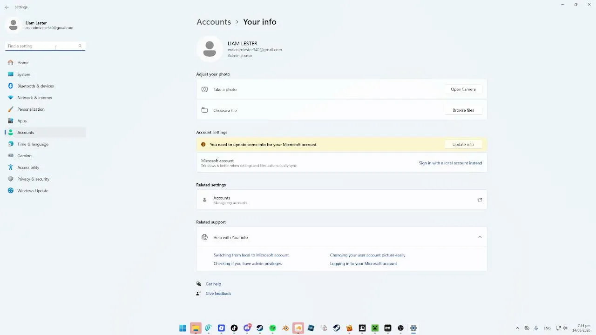Open the Accounts Manage my accounts row
Image resolution: width=596 pixels, height=335 pixels.
[x=342, y=200]
